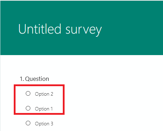The image size is (163, 131).
Task: Choose the last answer circle, Option 3
Action: pyautogui.click(x=28, y=123)
